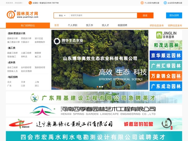Open the 山东博华 main banner image
Viewport: 188px width, 141px height.
[x=100, y=60]
